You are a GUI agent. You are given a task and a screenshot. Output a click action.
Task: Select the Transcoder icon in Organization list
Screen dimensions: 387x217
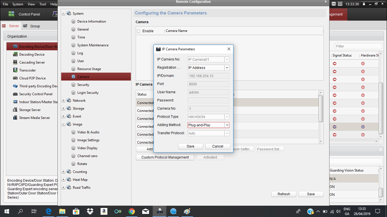coord(15,70)
